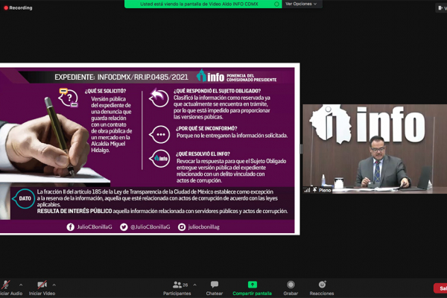Click the Twitter icon beside @JulioCBonillaG
447x298 pixels.
(x=124, y=227)
